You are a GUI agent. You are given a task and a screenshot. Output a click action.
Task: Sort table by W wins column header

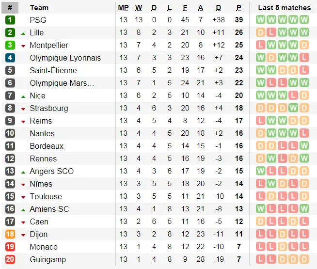tap(139, 8)
